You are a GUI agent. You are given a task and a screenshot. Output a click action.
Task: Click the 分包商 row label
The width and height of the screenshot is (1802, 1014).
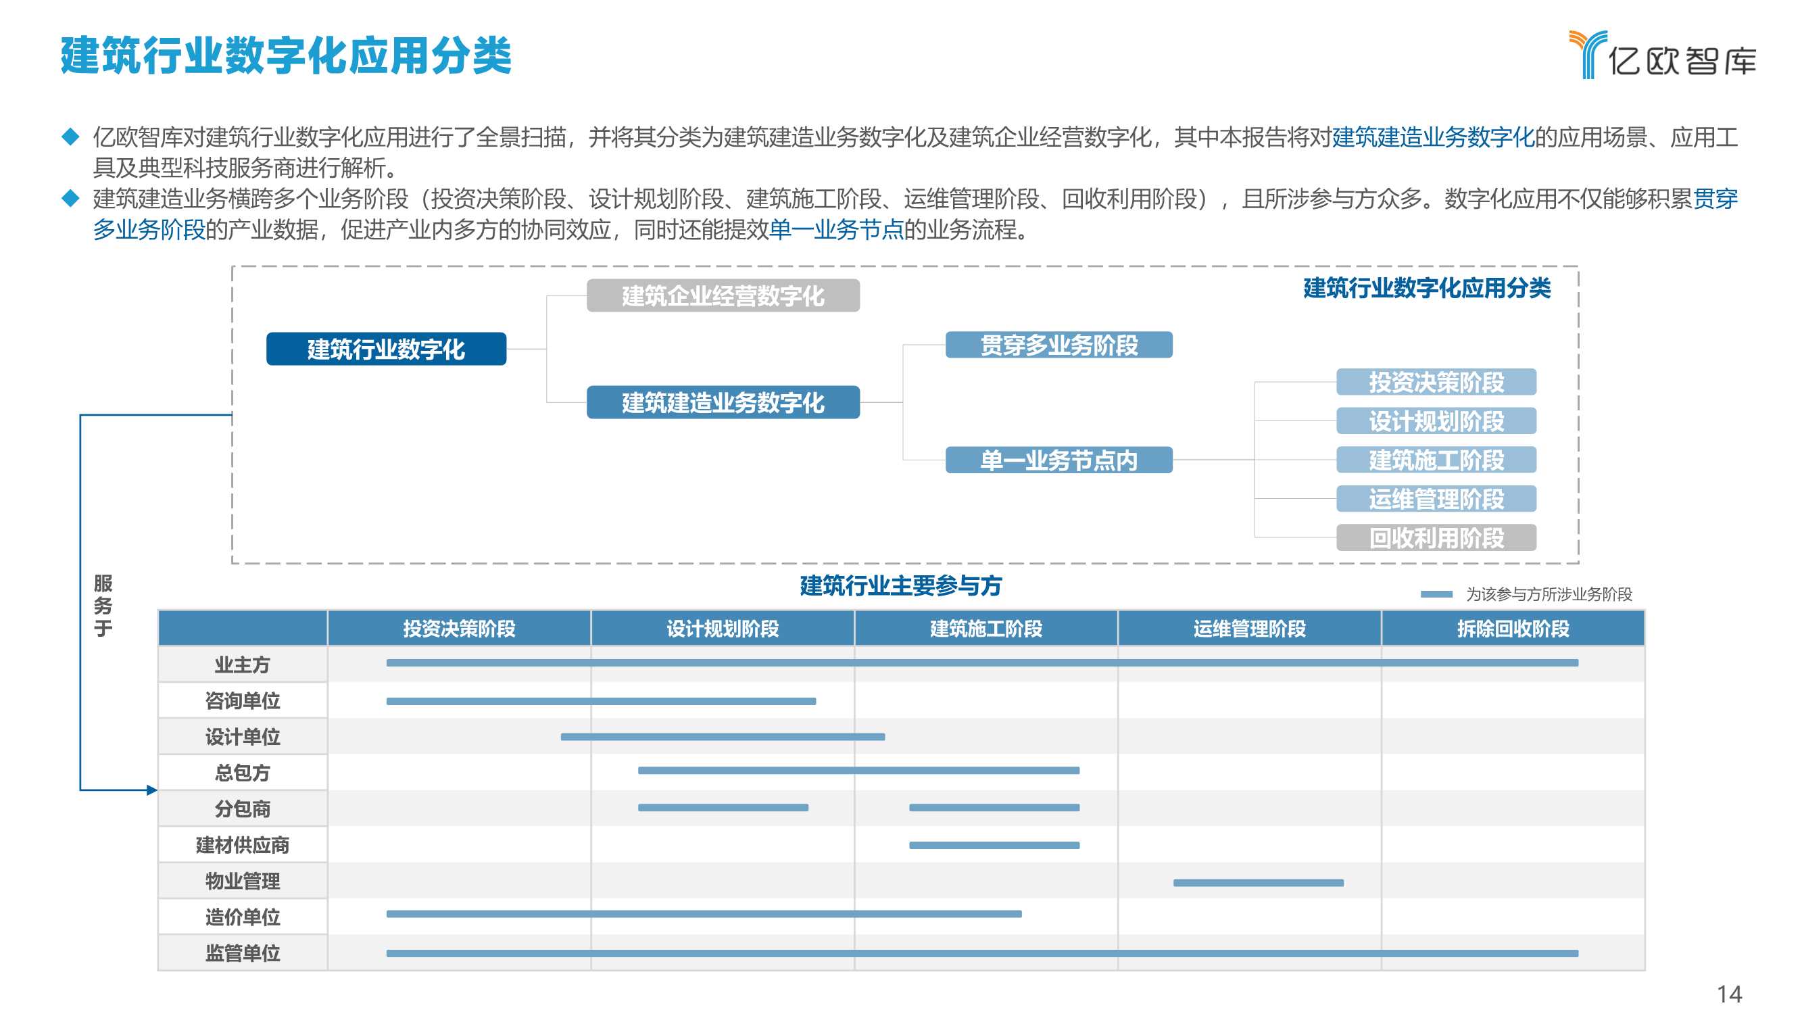point(242,809)
